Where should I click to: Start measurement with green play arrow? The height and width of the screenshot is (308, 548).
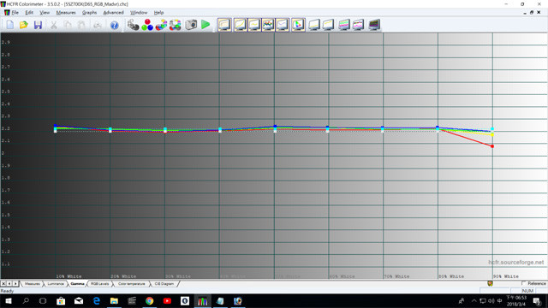point(205,25)
